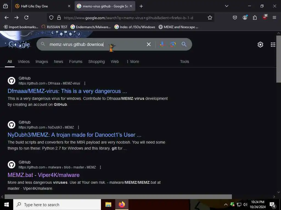
Task: Clear the Google search box text
Action: point(149,44)
